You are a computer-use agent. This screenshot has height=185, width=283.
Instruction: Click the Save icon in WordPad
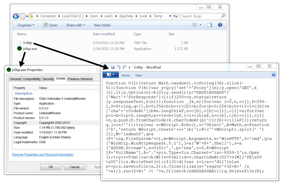click(x=113, y=67)
